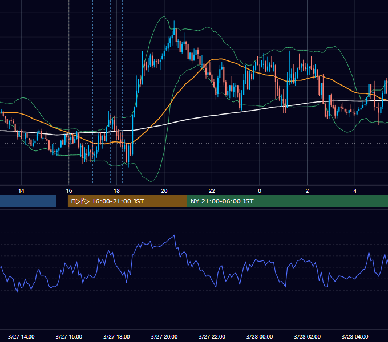Click the 4 hour label on upper axis

coord(355,191)
